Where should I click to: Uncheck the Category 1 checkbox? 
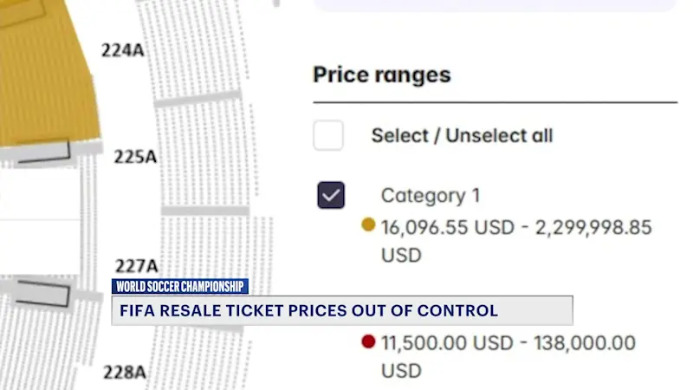(330, 195)
